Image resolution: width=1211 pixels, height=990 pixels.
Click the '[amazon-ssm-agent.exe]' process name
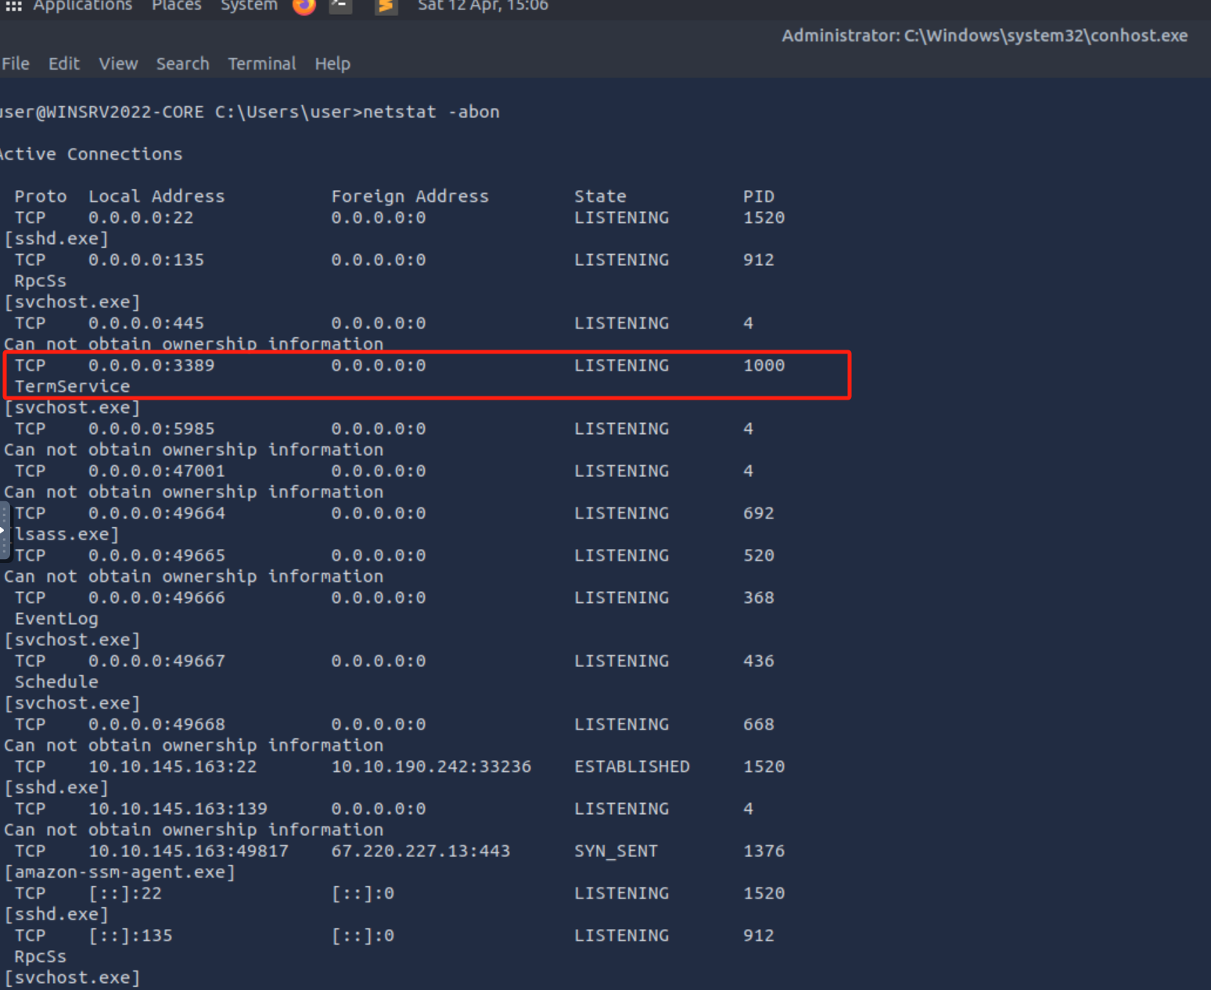click(x=120, y=872)
